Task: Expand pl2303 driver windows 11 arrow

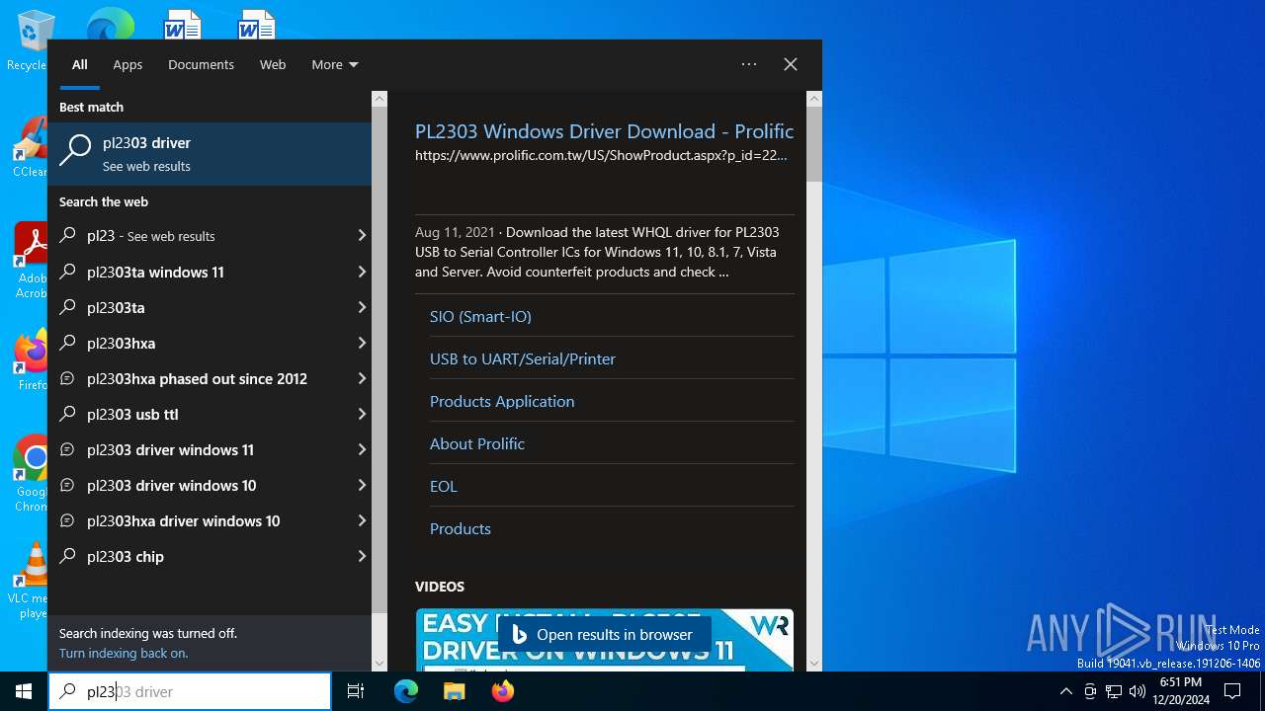Action: (x=362, y=449)
